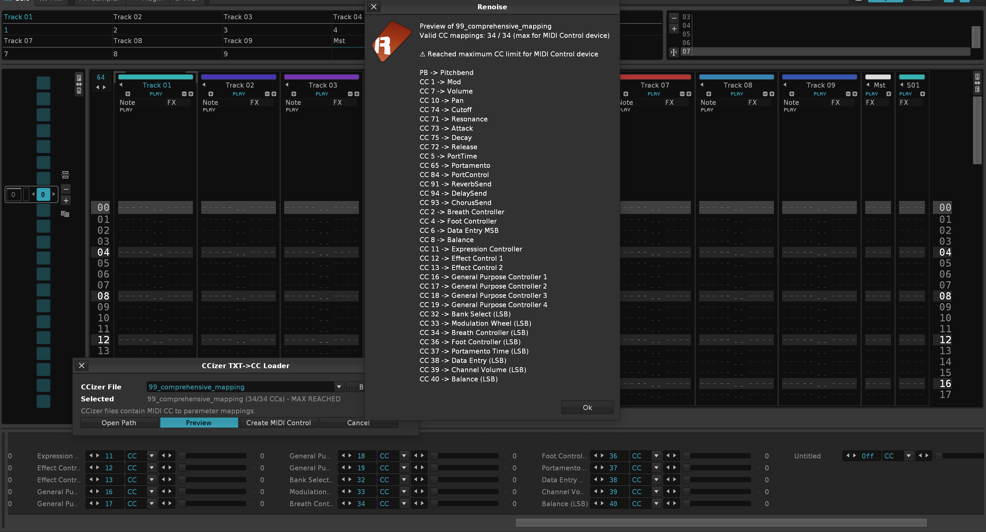Click the sequence split icon above the minus button
986x532 pixels.
[65, 175]
